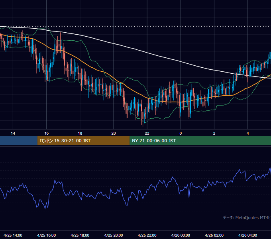Viewport: 271px width, 239px height.
Task: Click the 4/26 00:00 time label
Action: pyautogui.click(x=181, y=235)
